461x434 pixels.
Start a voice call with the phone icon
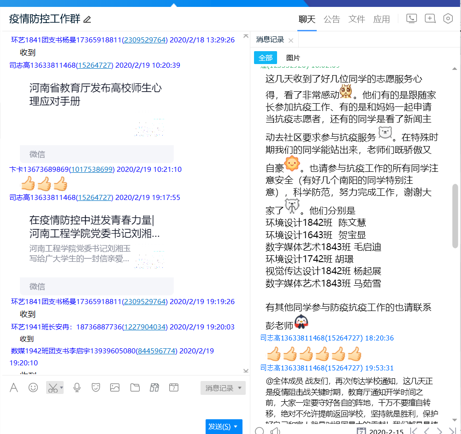click(x=411, y=18)
